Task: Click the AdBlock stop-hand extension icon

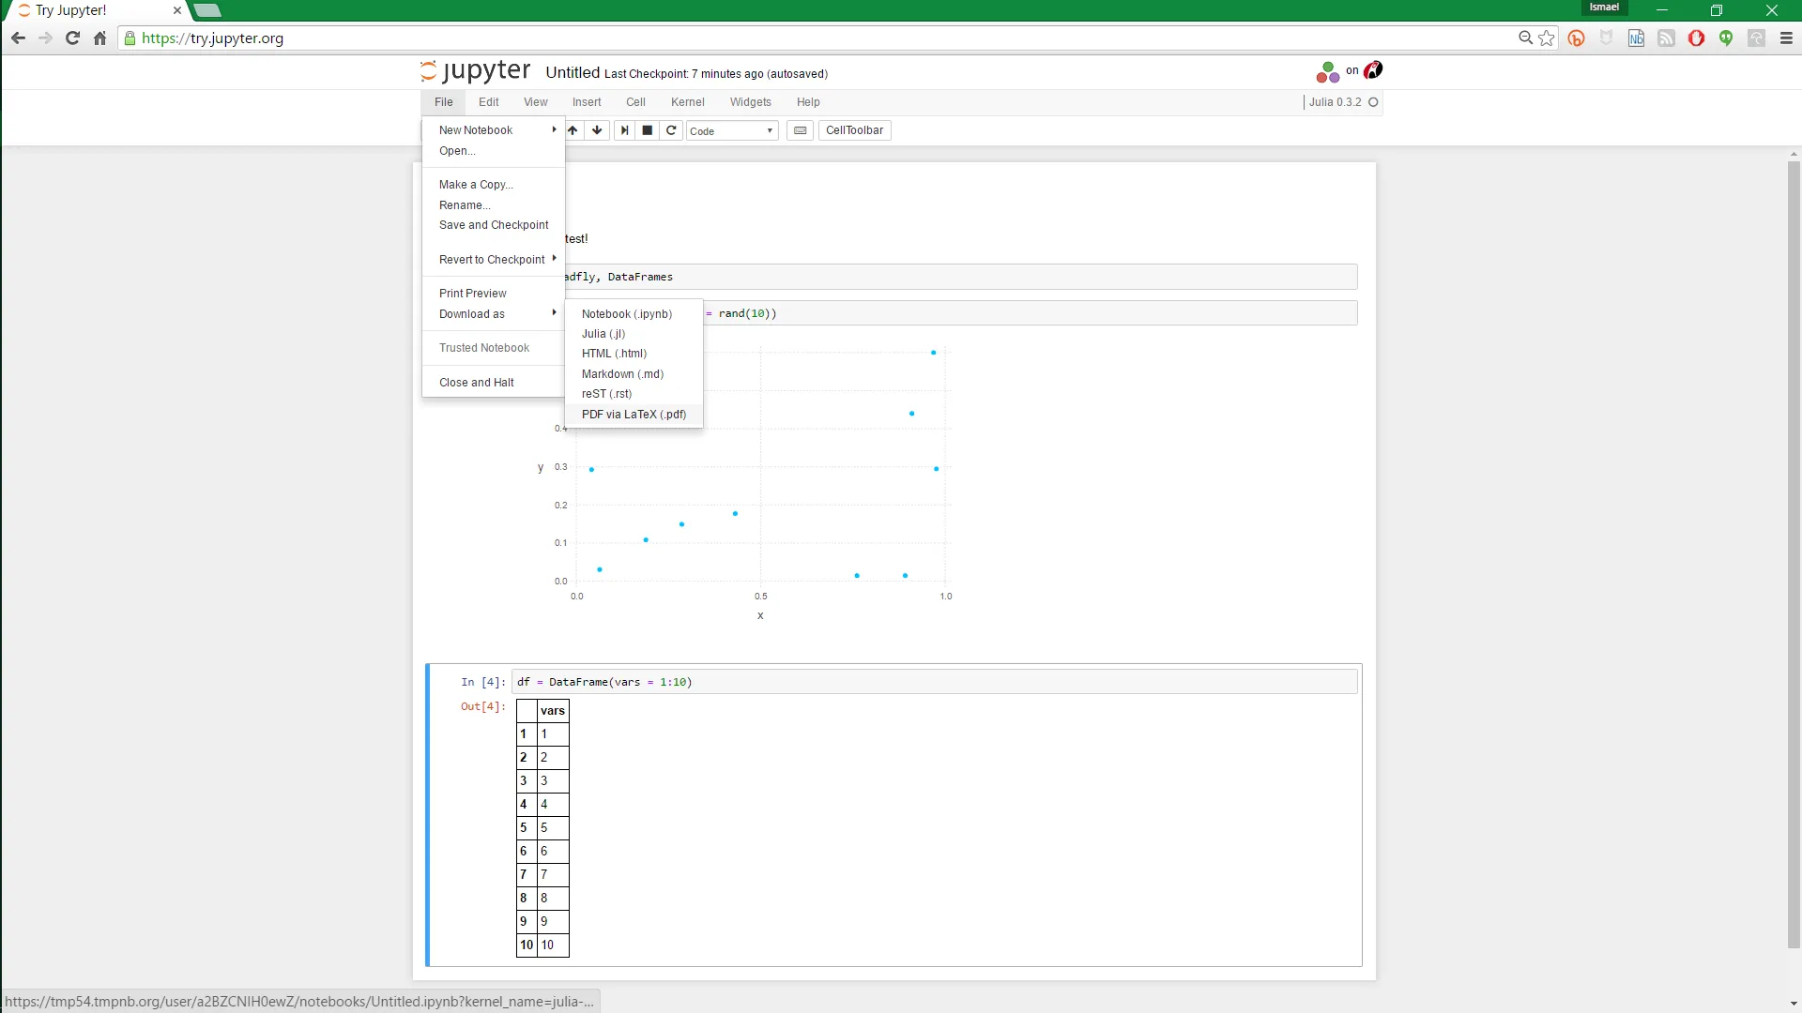Action: 1696,38
